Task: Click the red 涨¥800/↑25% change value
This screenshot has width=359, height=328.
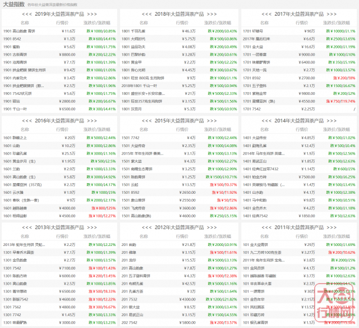Action: (x=103, y=208)
